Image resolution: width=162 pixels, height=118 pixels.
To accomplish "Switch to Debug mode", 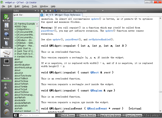I will 6,35.
